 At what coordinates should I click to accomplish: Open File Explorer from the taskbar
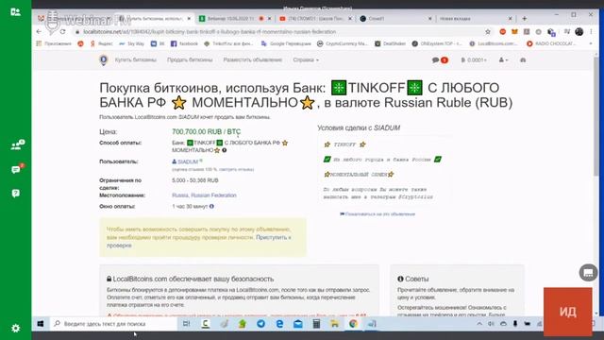(334, 324)
